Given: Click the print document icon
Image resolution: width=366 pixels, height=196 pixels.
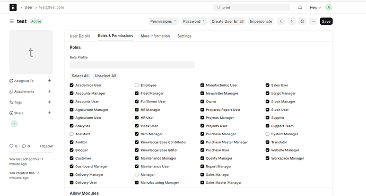Looking at the screenshot, I should [302, 21].
